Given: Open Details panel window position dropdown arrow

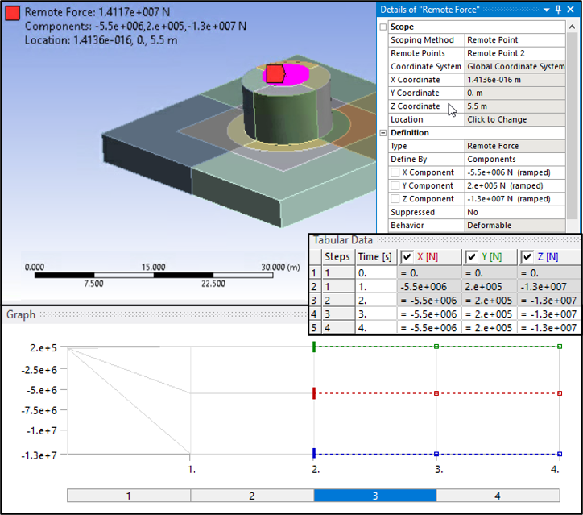Looking at the screenshot, I should pos(546,10).
